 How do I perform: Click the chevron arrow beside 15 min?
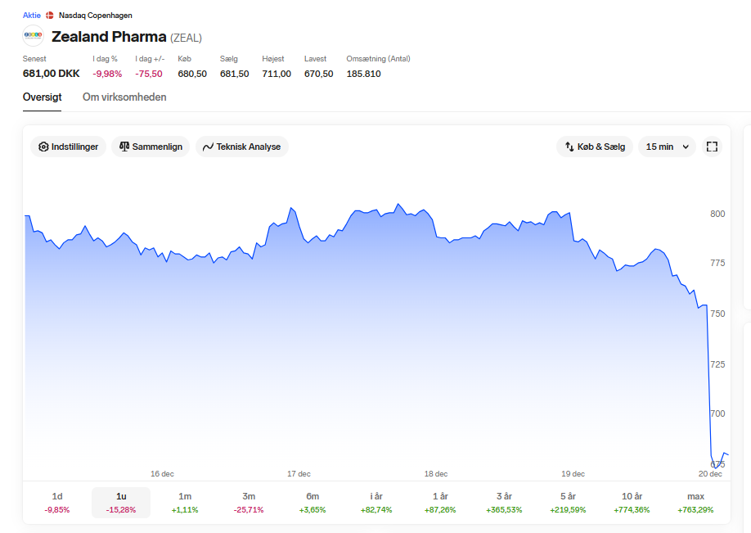(x=686, y=147)
